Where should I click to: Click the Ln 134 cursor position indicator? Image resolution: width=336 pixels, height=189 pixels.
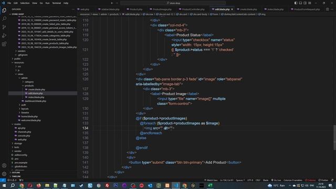tap(226, 180)
